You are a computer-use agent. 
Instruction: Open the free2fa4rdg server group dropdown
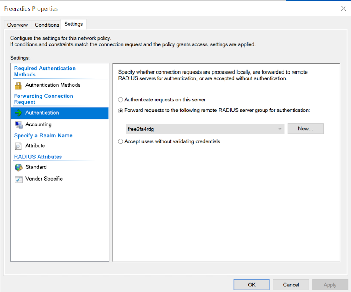point(205,129)
